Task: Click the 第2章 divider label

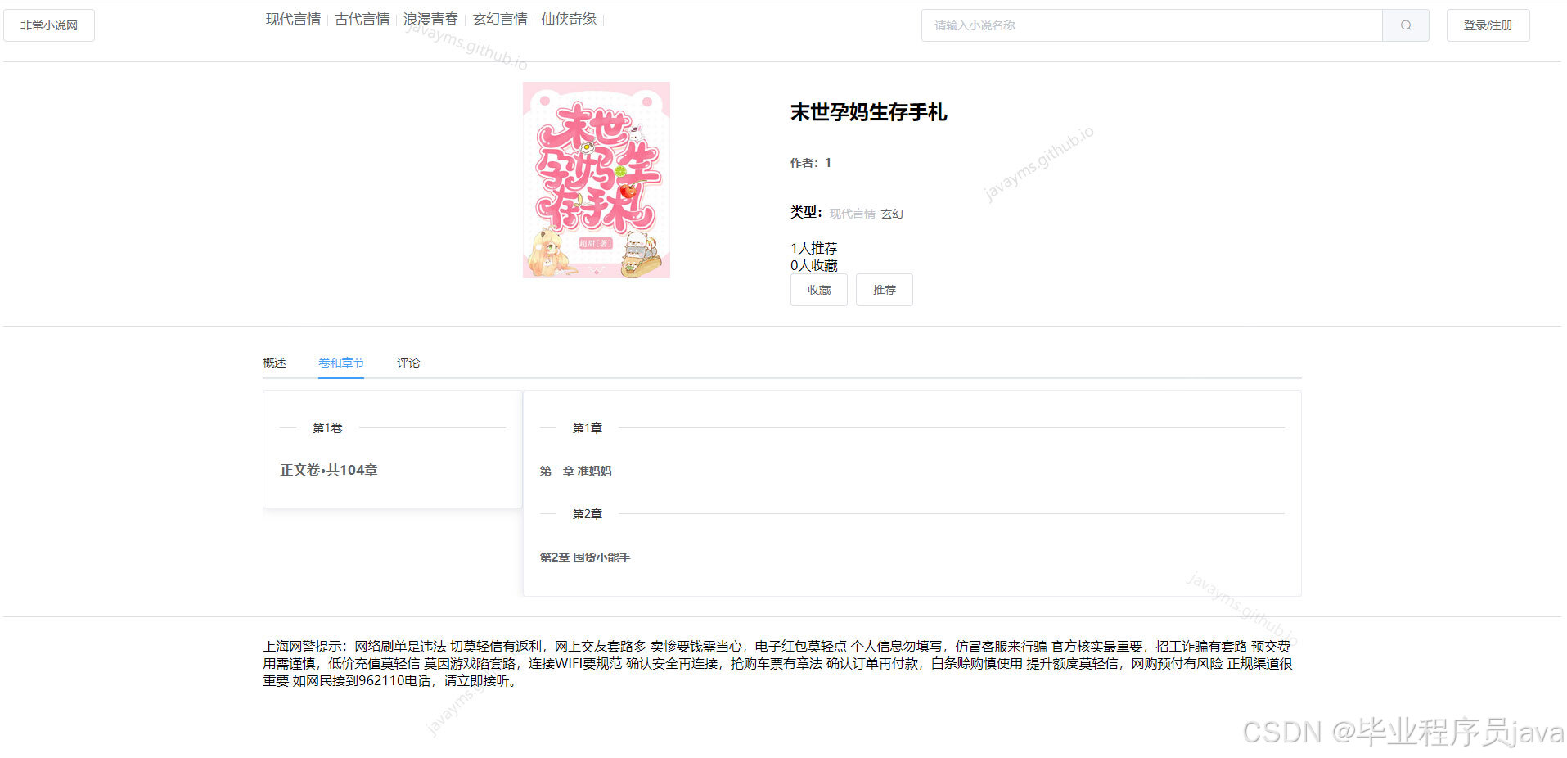Action: pos(587,514)
